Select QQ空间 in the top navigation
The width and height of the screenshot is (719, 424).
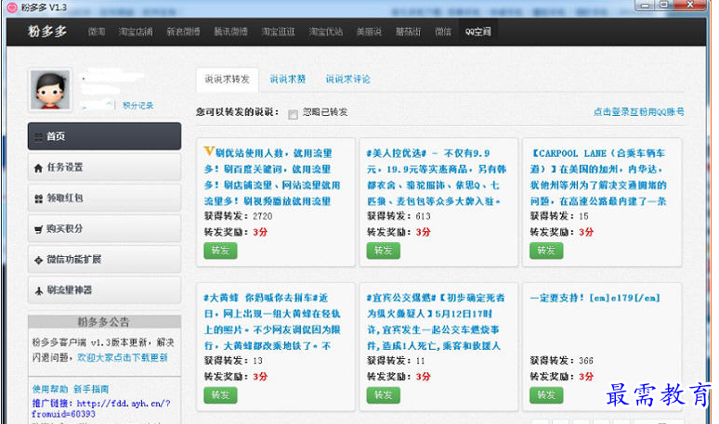477,32
